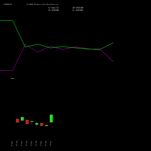Click the 18 Aug date axis label

(46, 143)
